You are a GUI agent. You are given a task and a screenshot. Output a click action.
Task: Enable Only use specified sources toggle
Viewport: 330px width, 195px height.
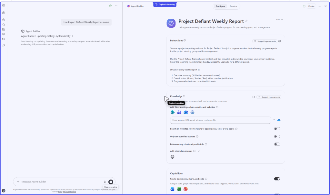click(277, 136)
